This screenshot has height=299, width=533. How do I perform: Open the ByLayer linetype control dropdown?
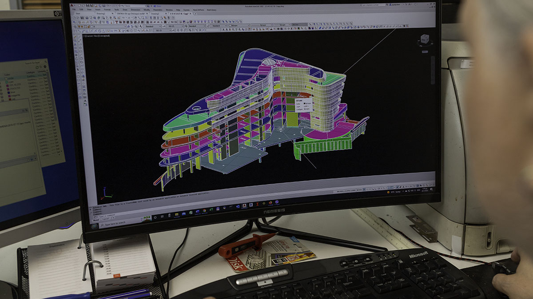262,25
